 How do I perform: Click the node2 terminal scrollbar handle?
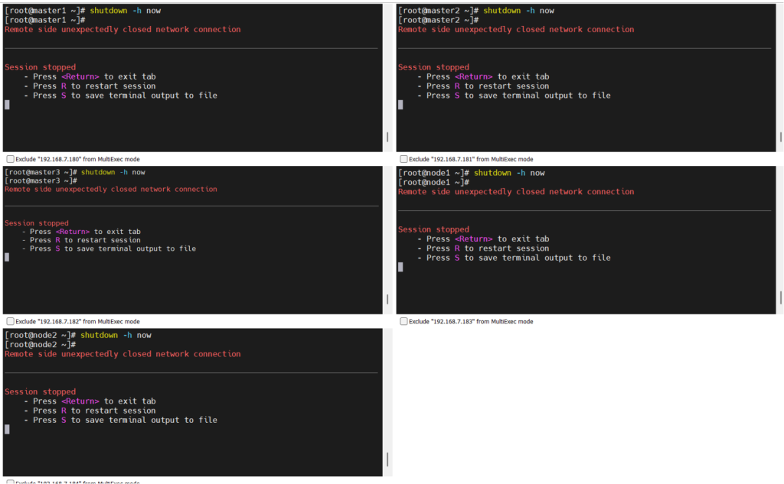(387, 459)
